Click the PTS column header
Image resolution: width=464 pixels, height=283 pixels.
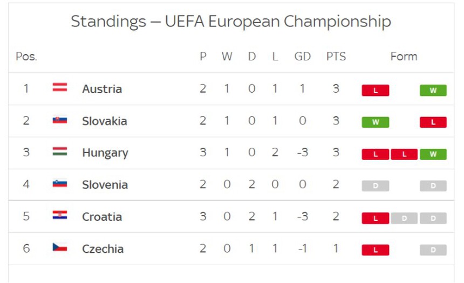(x=336, y=57)
